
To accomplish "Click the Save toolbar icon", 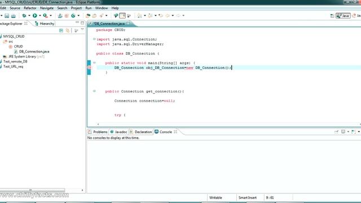I will click(x=7, y=16).
